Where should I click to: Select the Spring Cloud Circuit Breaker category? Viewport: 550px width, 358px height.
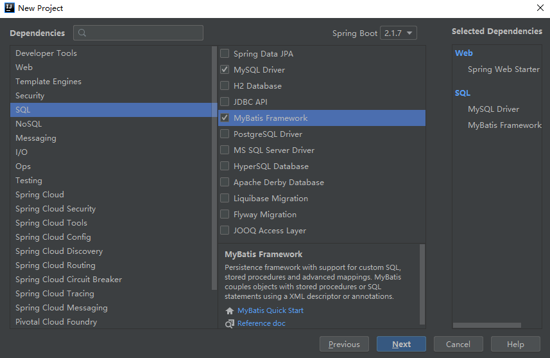coord(111,280)
